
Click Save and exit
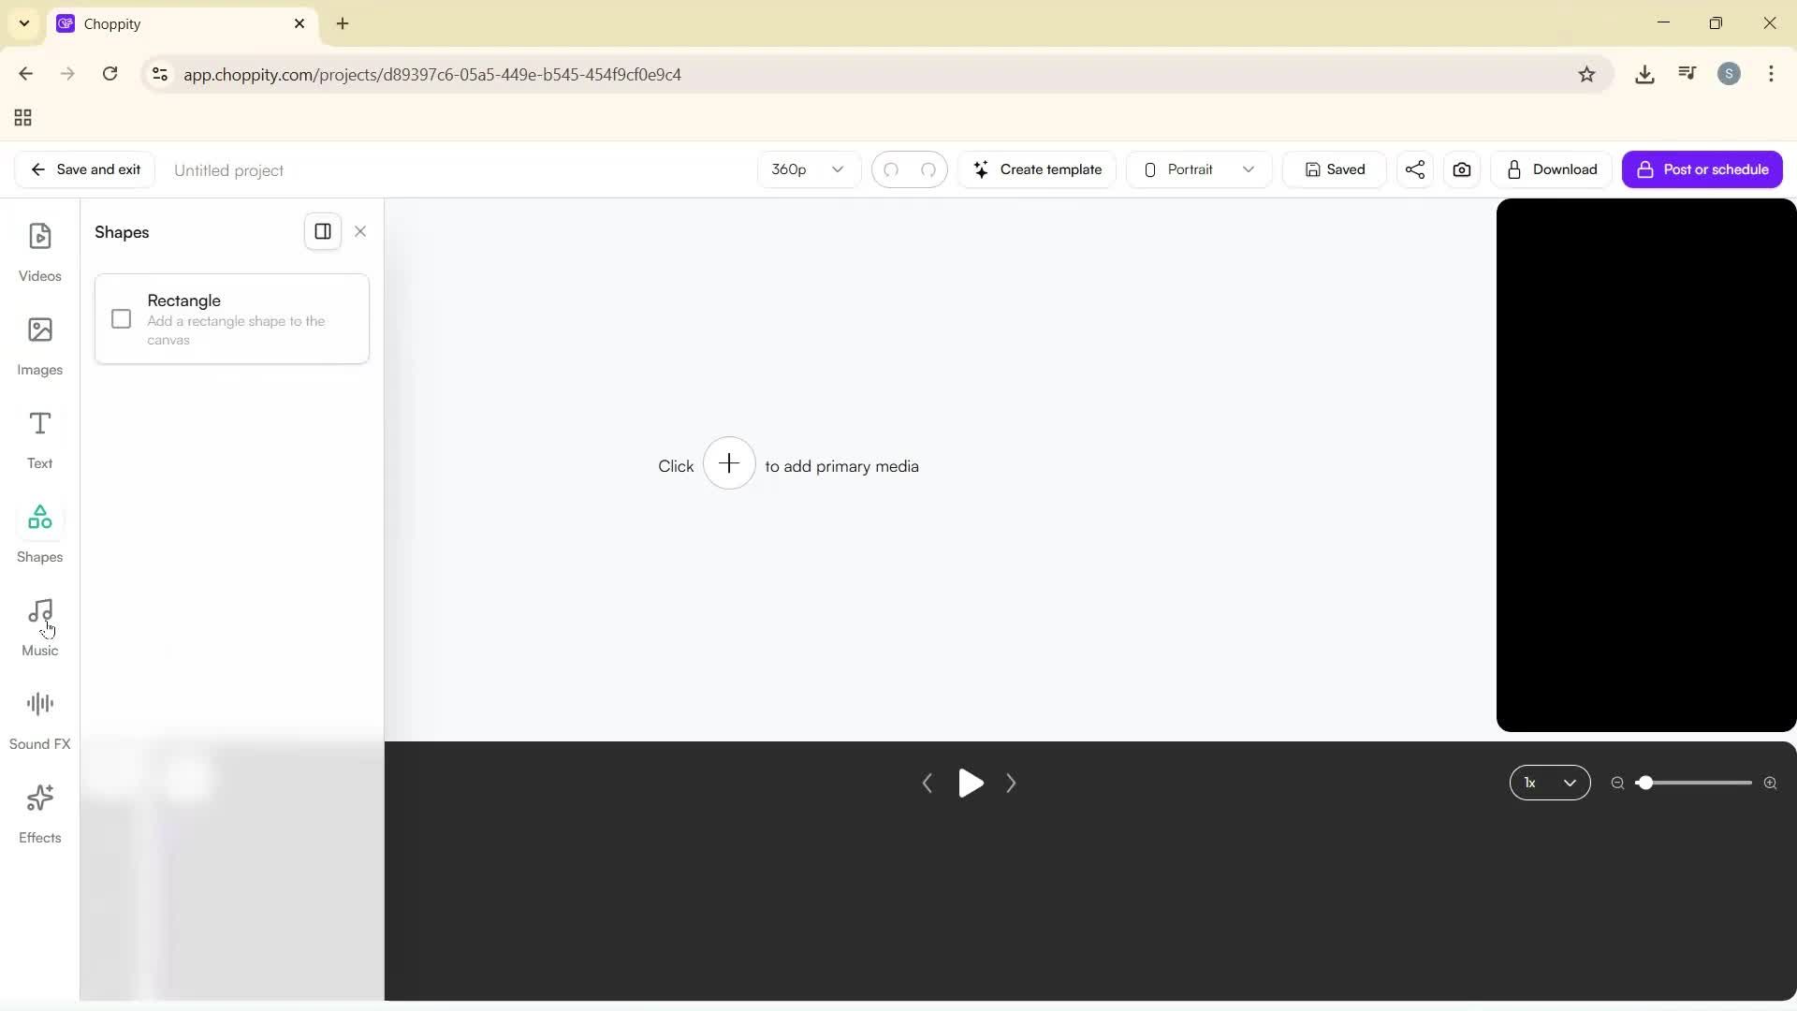[x=84, y=169]
